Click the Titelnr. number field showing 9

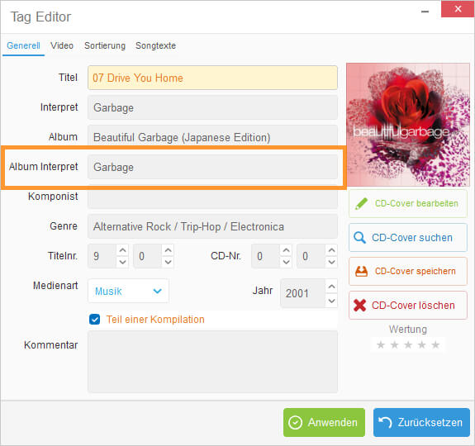(x=102, y=256)
